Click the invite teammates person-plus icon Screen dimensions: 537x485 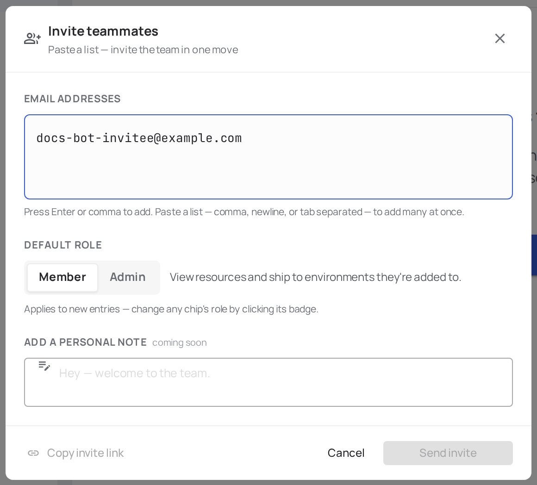(32, 38)
